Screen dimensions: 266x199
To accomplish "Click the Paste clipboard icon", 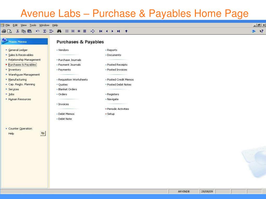I will (x=30, y=31).
